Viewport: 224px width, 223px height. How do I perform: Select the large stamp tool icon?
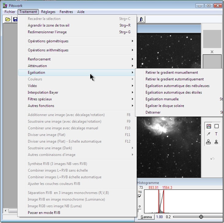click(x=208, y=142)
